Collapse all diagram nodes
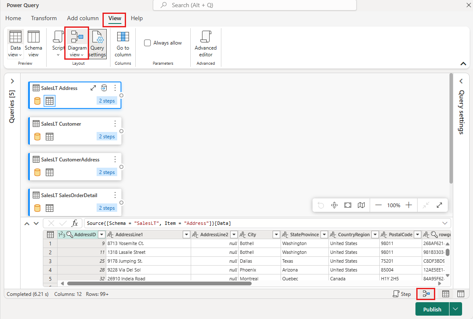 [x=426, y=205]
